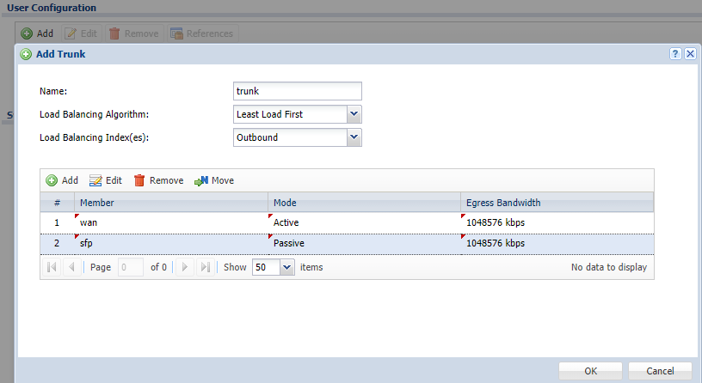Click the Page number input field

[x=131, y=267]
